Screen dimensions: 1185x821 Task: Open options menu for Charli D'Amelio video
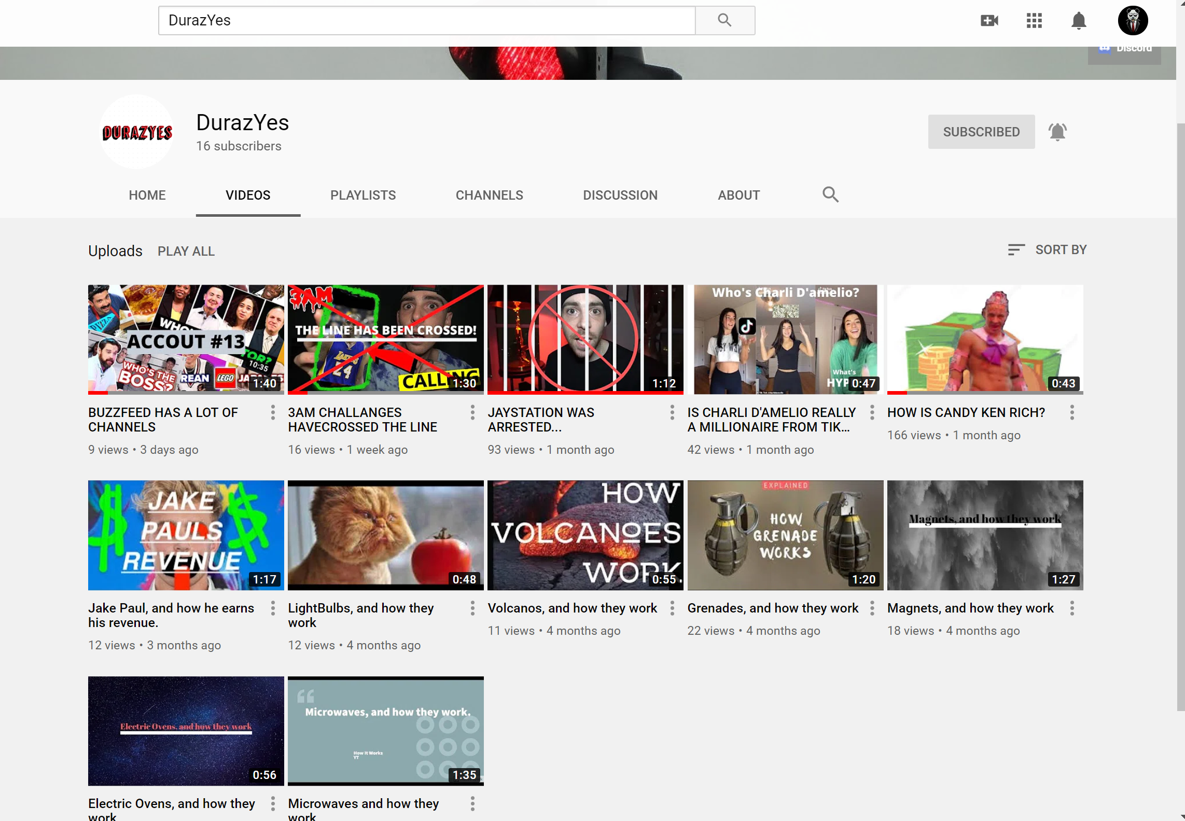click(x=872, y=412)
